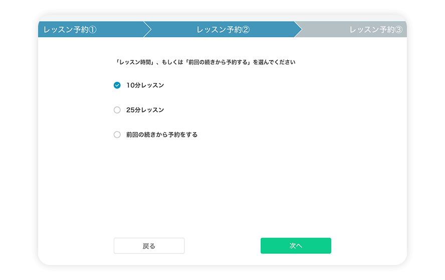Screen dimensions: 445x280
Task: Select the 前回の続きから予約をする radio button
Action: point(117,134)
